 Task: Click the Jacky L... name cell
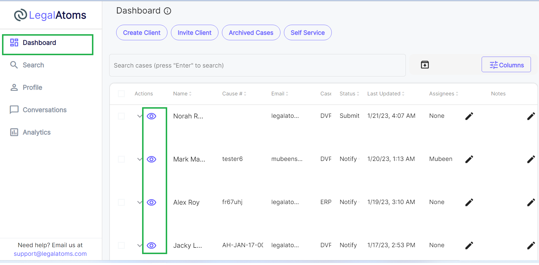[188, 245]
